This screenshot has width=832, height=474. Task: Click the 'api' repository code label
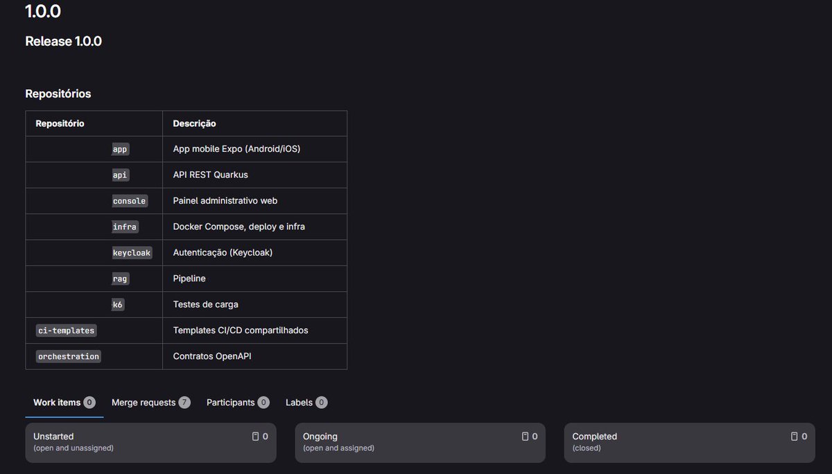pyautogui.click(x=120, y=175)
